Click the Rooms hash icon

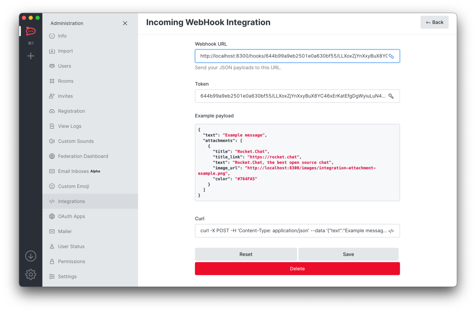click(x=52, y=81)
